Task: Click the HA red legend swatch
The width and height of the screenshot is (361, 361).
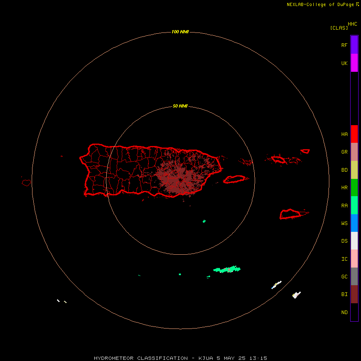Action: (x=354, y=134)
